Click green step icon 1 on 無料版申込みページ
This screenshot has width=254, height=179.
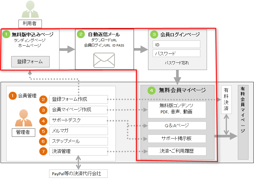[7, 34]
